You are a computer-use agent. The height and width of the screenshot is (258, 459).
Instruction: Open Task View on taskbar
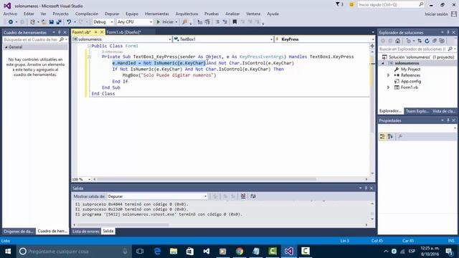click(140, 252)
